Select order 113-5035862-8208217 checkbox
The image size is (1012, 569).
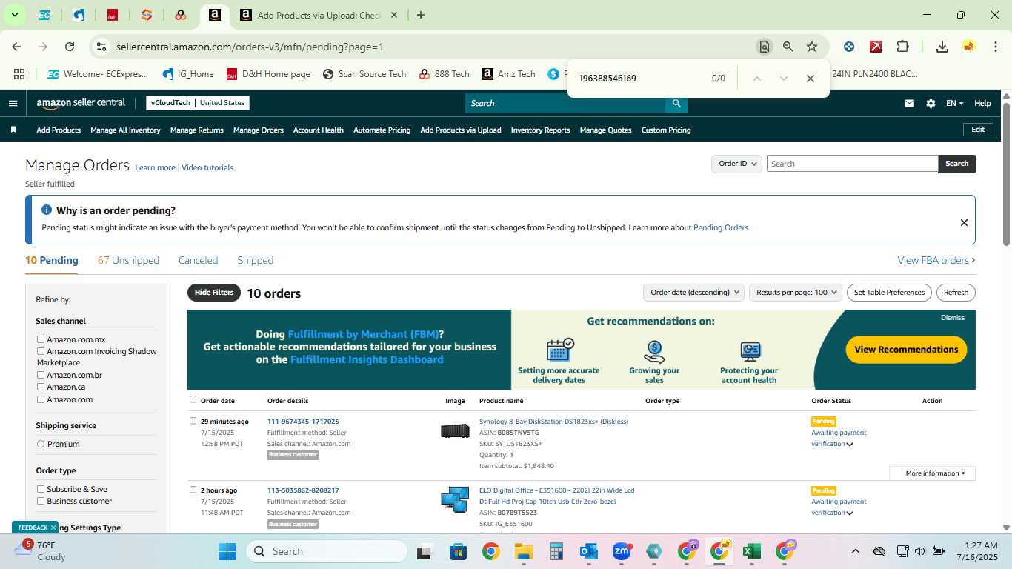[x=193, y=490]
